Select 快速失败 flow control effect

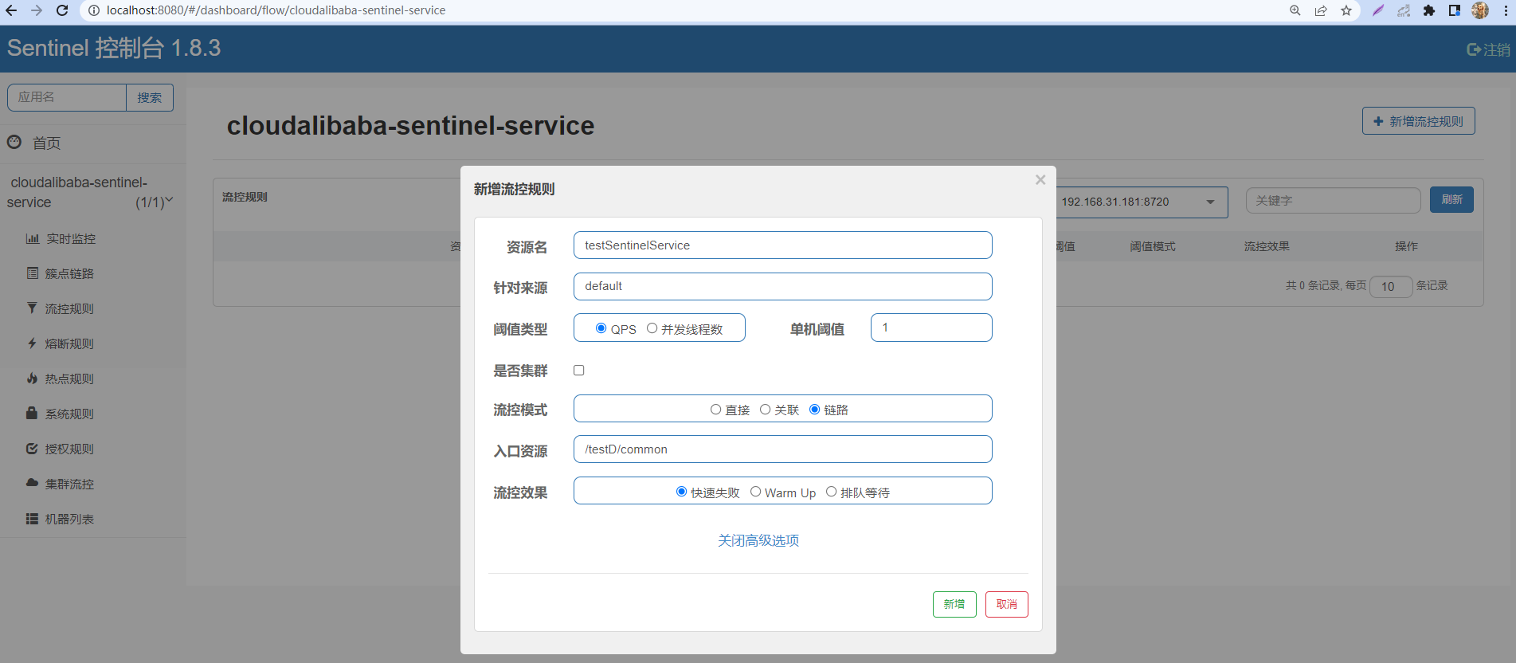[x=681, y=492]
